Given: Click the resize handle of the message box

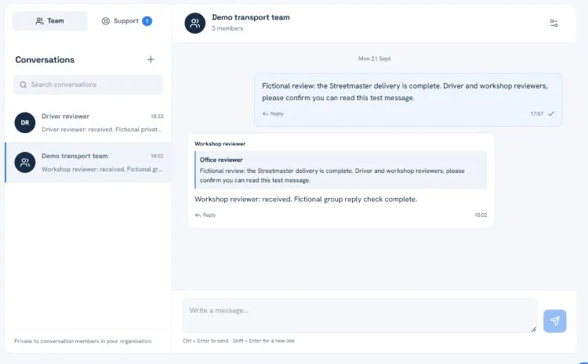Looking at the screenshot, I should (533, 330).
